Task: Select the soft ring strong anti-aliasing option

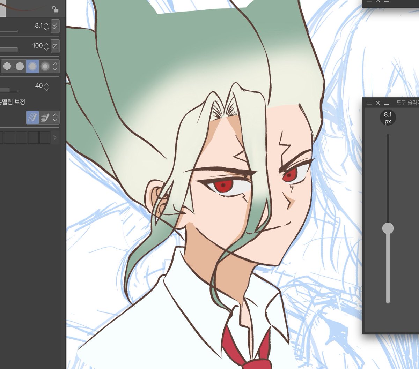Action: pyautogui.click(x=45, y=66)
